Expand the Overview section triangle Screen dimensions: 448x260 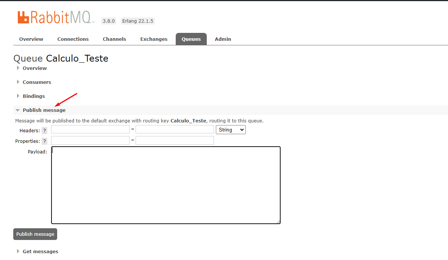pyautogui.click(x=18, y=68)
